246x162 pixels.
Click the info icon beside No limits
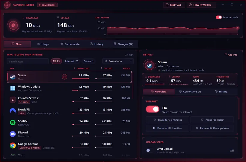coord(159,70)
